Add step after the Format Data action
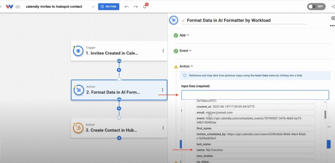The width and height of the screenshot is (335, 163). (x=119, y=109)
